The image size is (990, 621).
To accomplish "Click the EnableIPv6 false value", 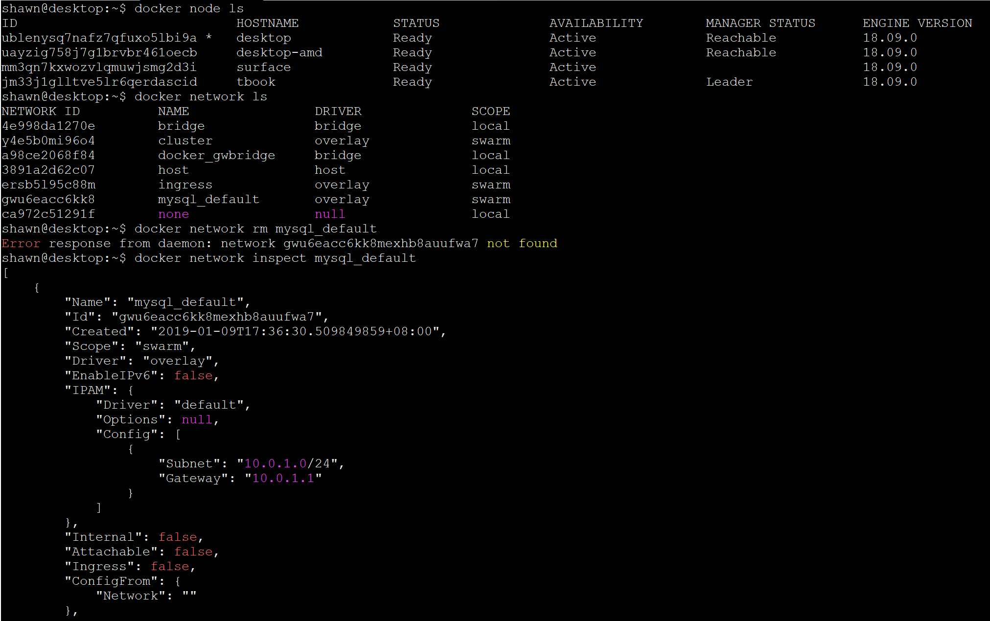I will coord(193,375).
